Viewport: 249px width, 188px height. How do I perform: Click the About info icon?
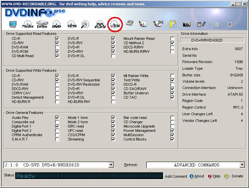(192, 176)
